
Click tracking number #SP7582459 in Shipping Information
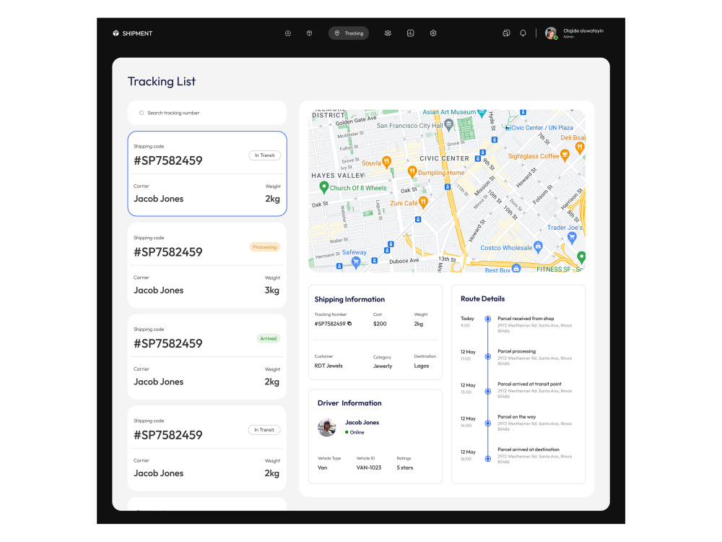point(330,324)
